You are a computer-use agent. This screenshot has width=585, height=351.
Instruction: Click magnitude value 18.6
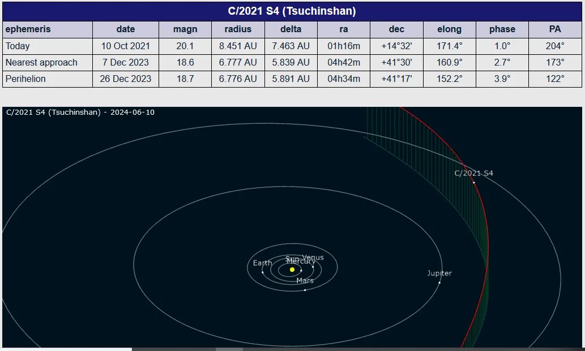[x=185, y=62]
